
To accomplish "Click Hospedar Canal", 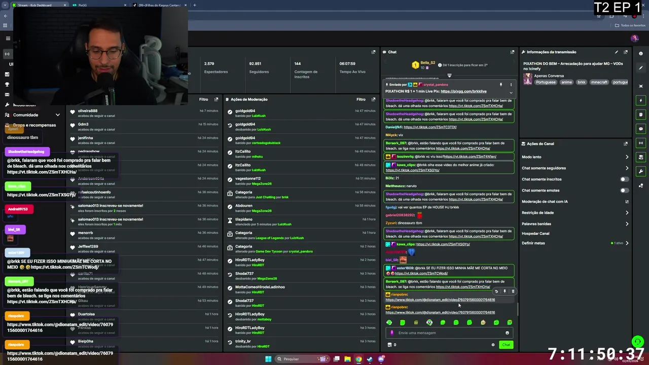I will point(535,234).
